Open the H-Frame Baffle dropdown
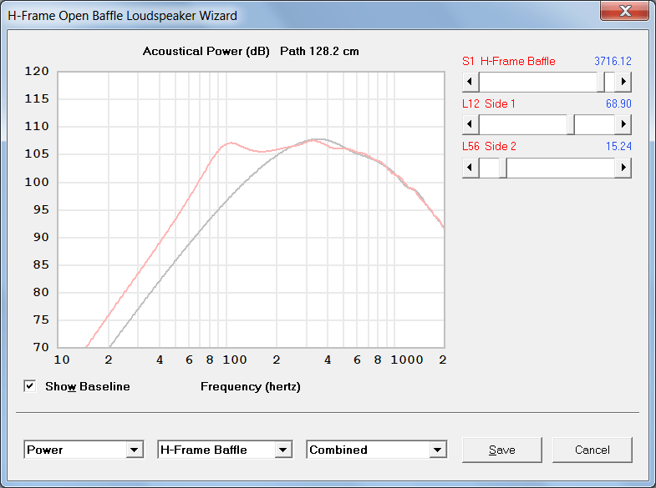 (x=282, y=450)
